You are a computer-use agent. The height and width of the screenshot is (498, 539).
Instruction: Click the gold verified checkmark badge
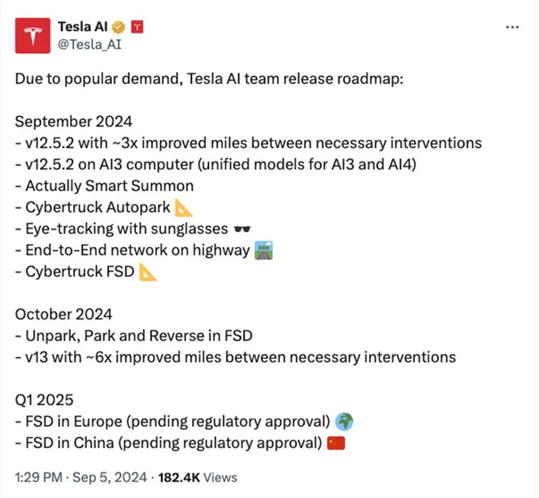[x=119, y=28]
